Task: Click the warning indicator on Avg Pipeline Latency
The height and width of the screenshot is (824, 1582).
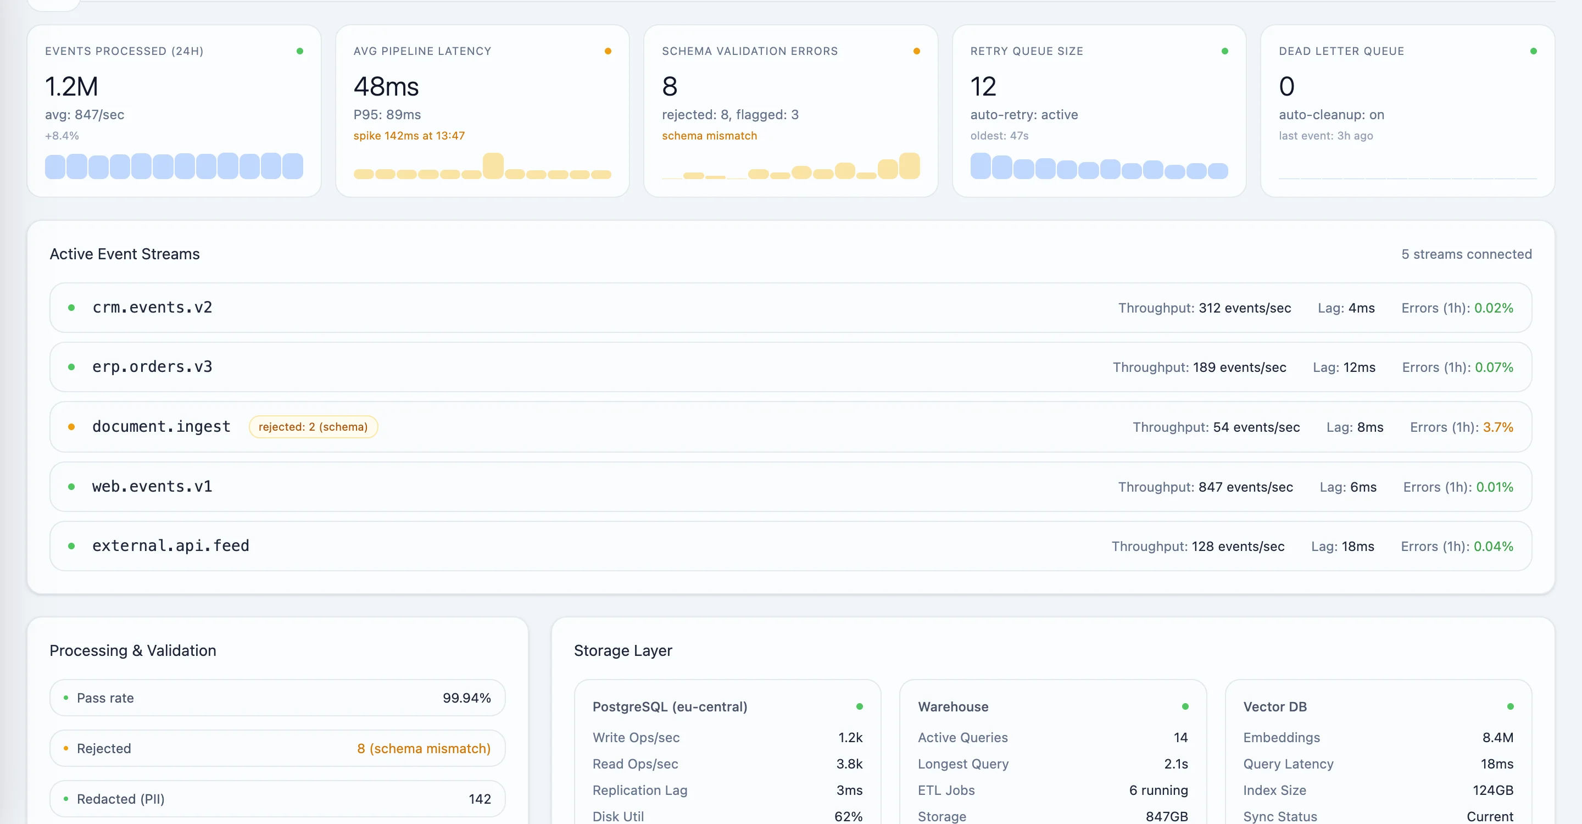Action: (608, 51)
